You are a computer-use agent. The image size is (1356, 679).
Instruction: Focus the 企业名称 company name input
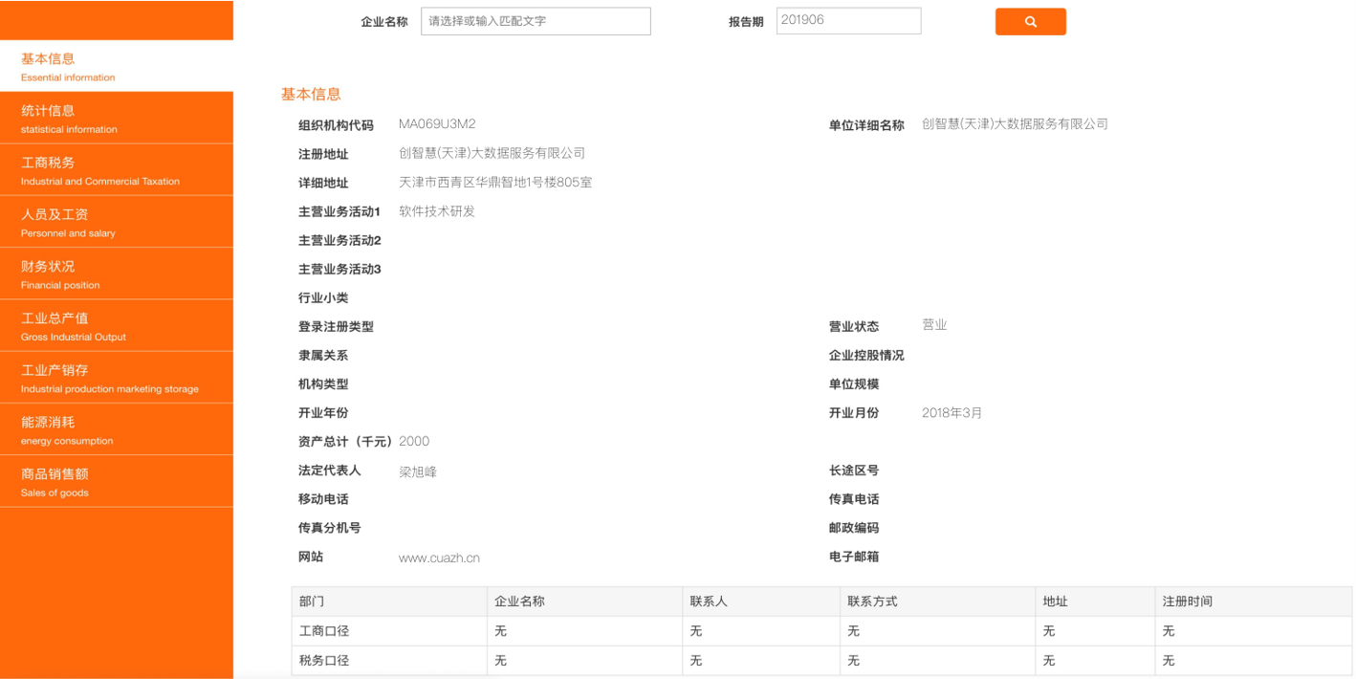click(x=536, y=21)
